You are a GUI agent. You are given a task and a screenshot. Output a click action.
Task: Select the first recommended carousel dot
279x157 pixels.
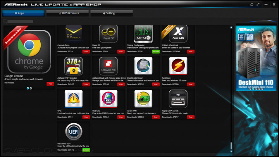(x=28, y=88)
